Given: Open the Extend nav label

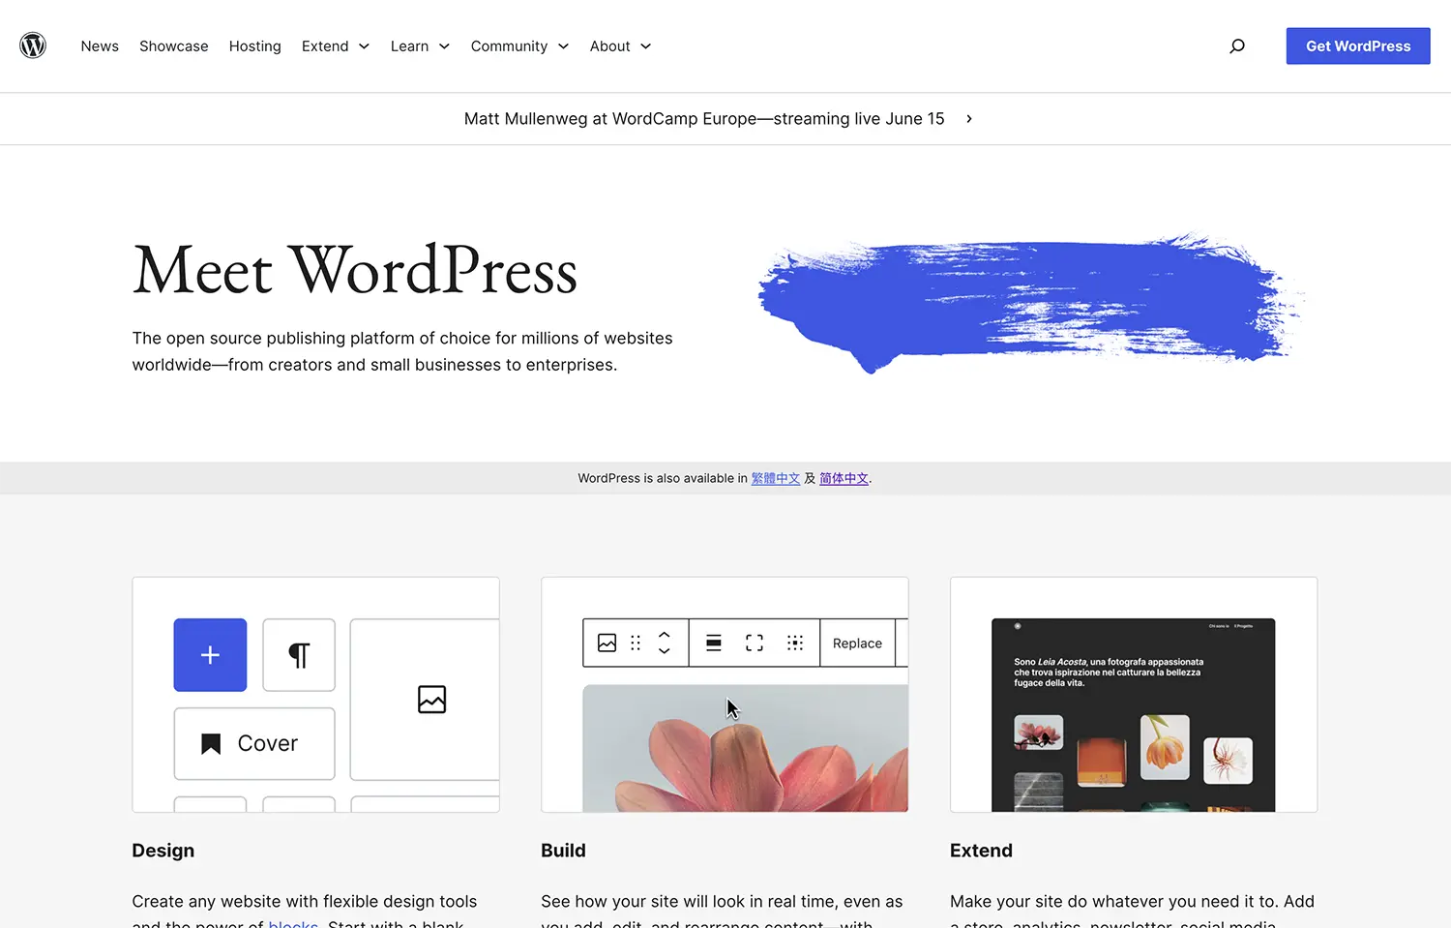Looking at the screenshot, I should 325,46.
